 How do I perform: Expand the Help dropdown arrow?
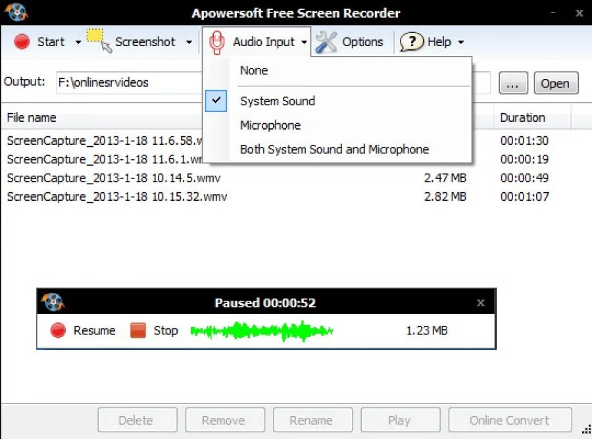(x=460, y=42)
